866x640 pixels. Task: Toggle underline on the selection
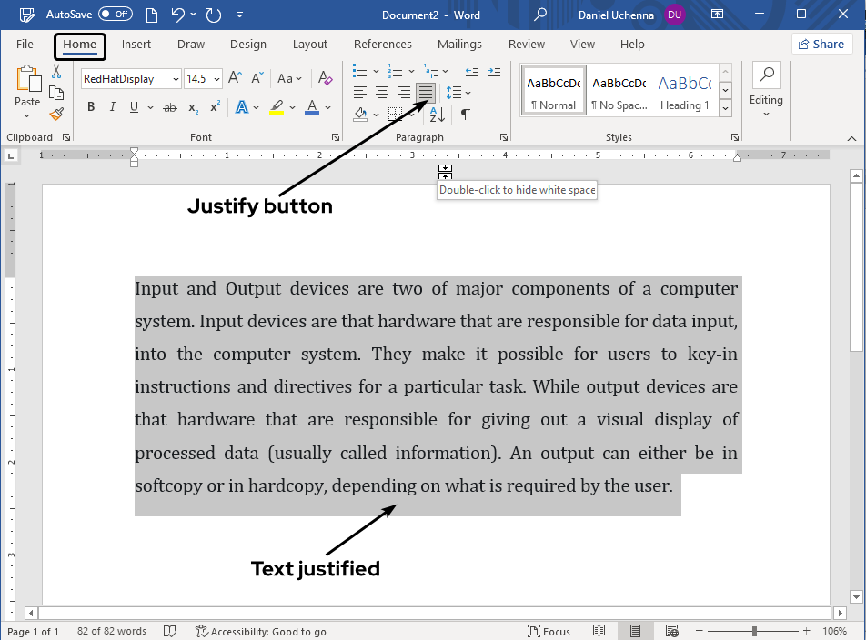(x=133, y=107)
